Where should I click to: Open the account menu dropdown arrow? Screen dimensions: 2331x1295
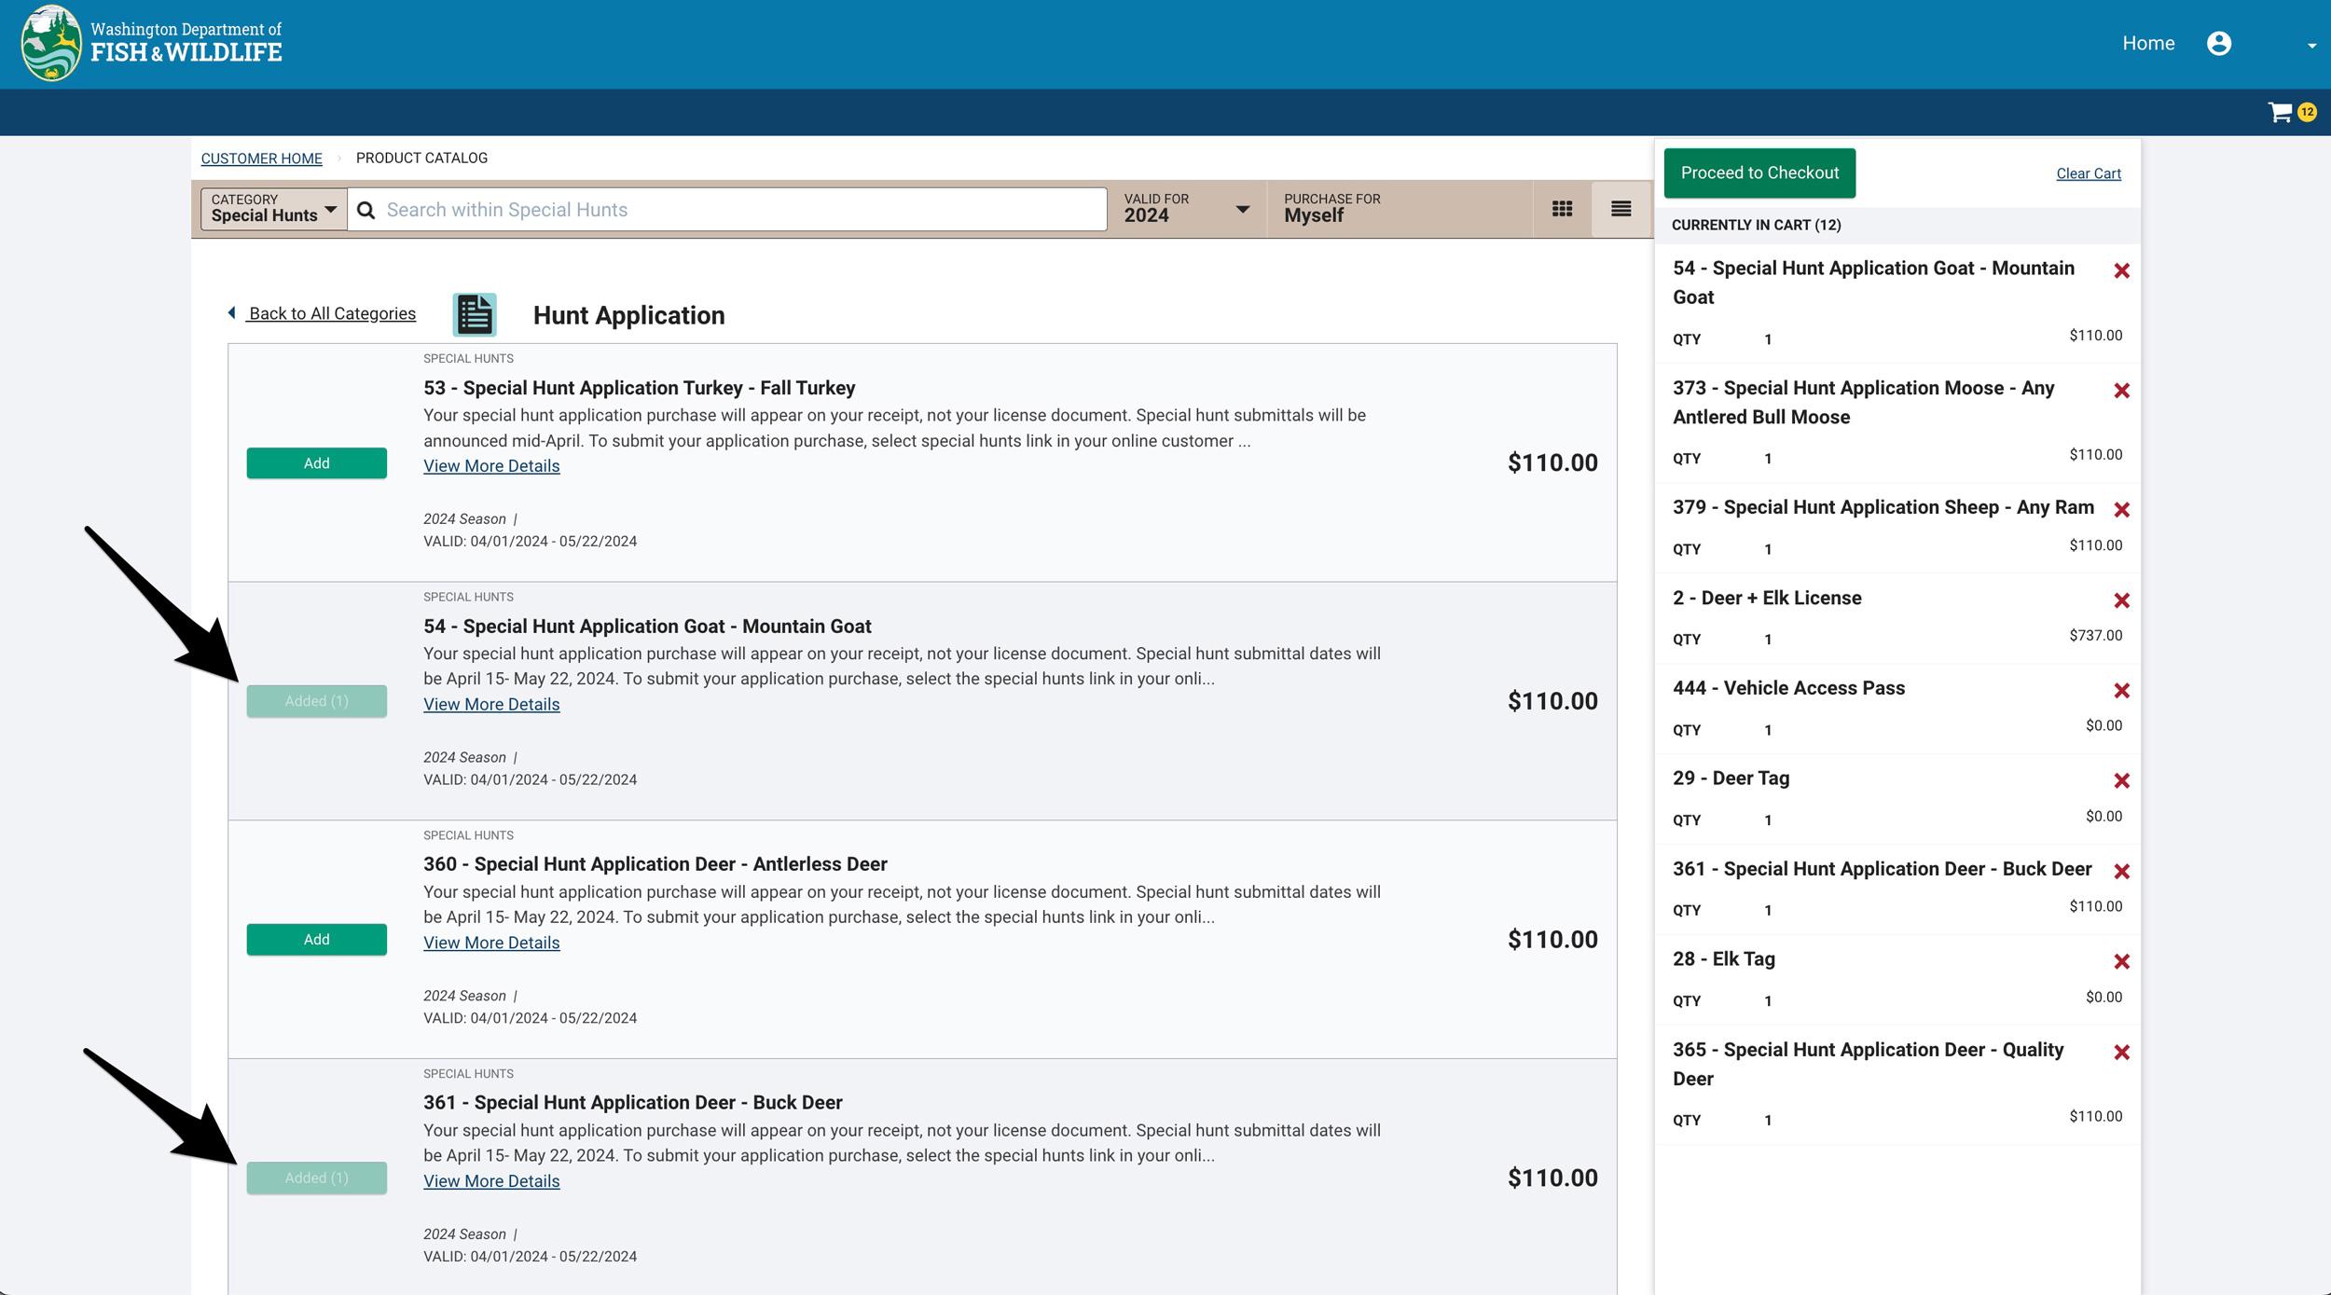(x=2310, y=46)
